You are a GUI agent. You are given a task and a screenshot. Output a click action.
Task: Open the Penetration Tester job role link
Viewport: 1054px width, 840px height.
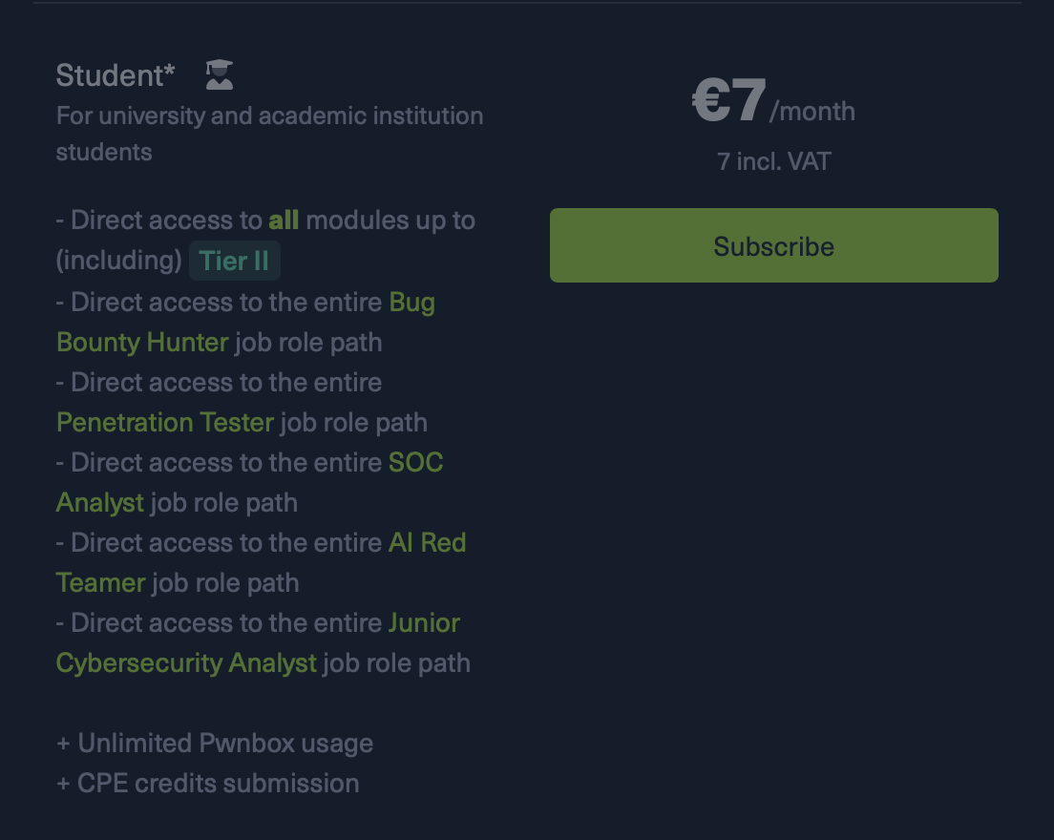point(164,422)
